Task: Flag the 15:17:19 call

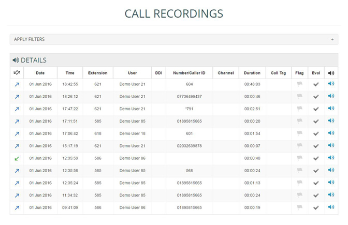Action: (x=300, y=146)
